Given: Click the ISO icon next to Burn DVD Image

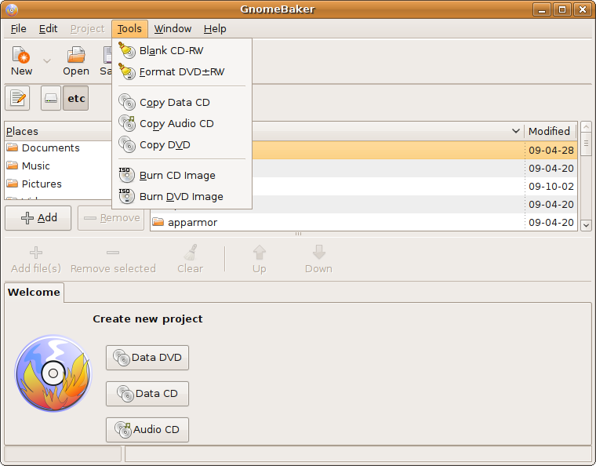Looking at the screenshot, I should (x=126, y=196).
